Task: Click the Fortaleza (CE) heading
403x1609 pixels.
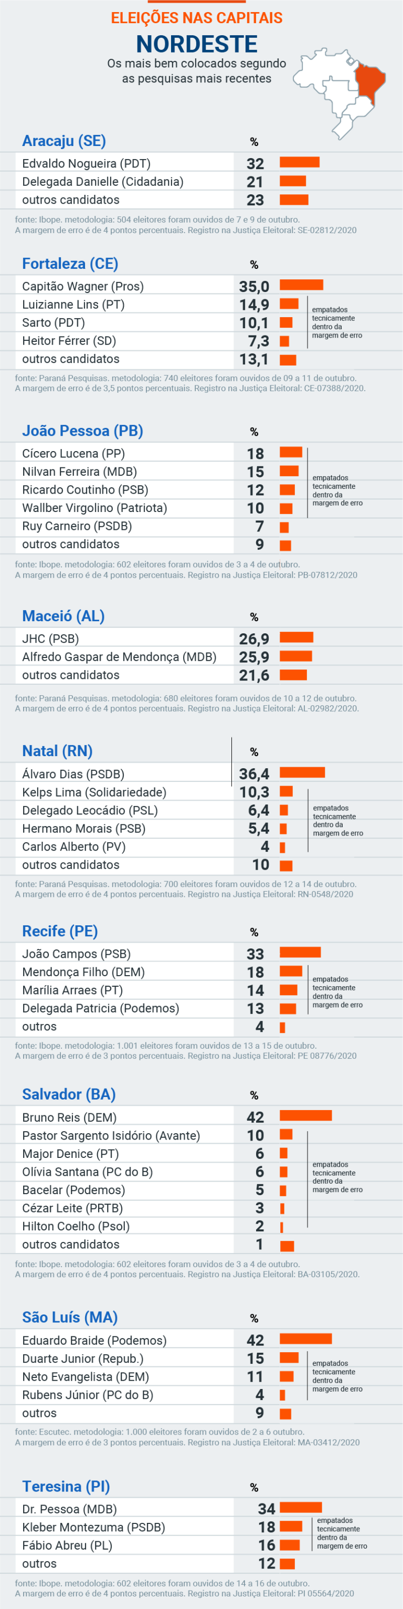Action: tap(70, 264)
